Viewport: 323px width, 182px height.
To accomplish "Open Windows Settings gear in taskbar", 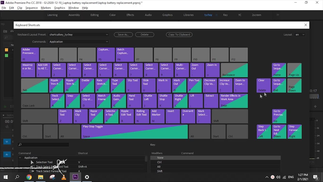I will (87, 177).
